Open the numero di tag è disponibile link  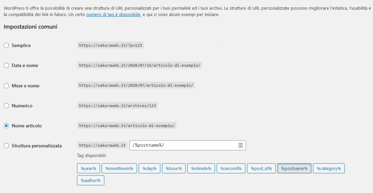click(113, 15)
